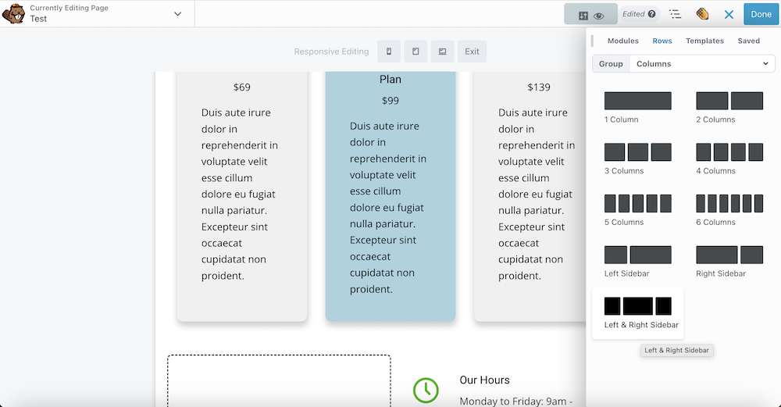The image size is (781, 407).
Task: Select the 6 Columns row layout
Action: (729, 210)
